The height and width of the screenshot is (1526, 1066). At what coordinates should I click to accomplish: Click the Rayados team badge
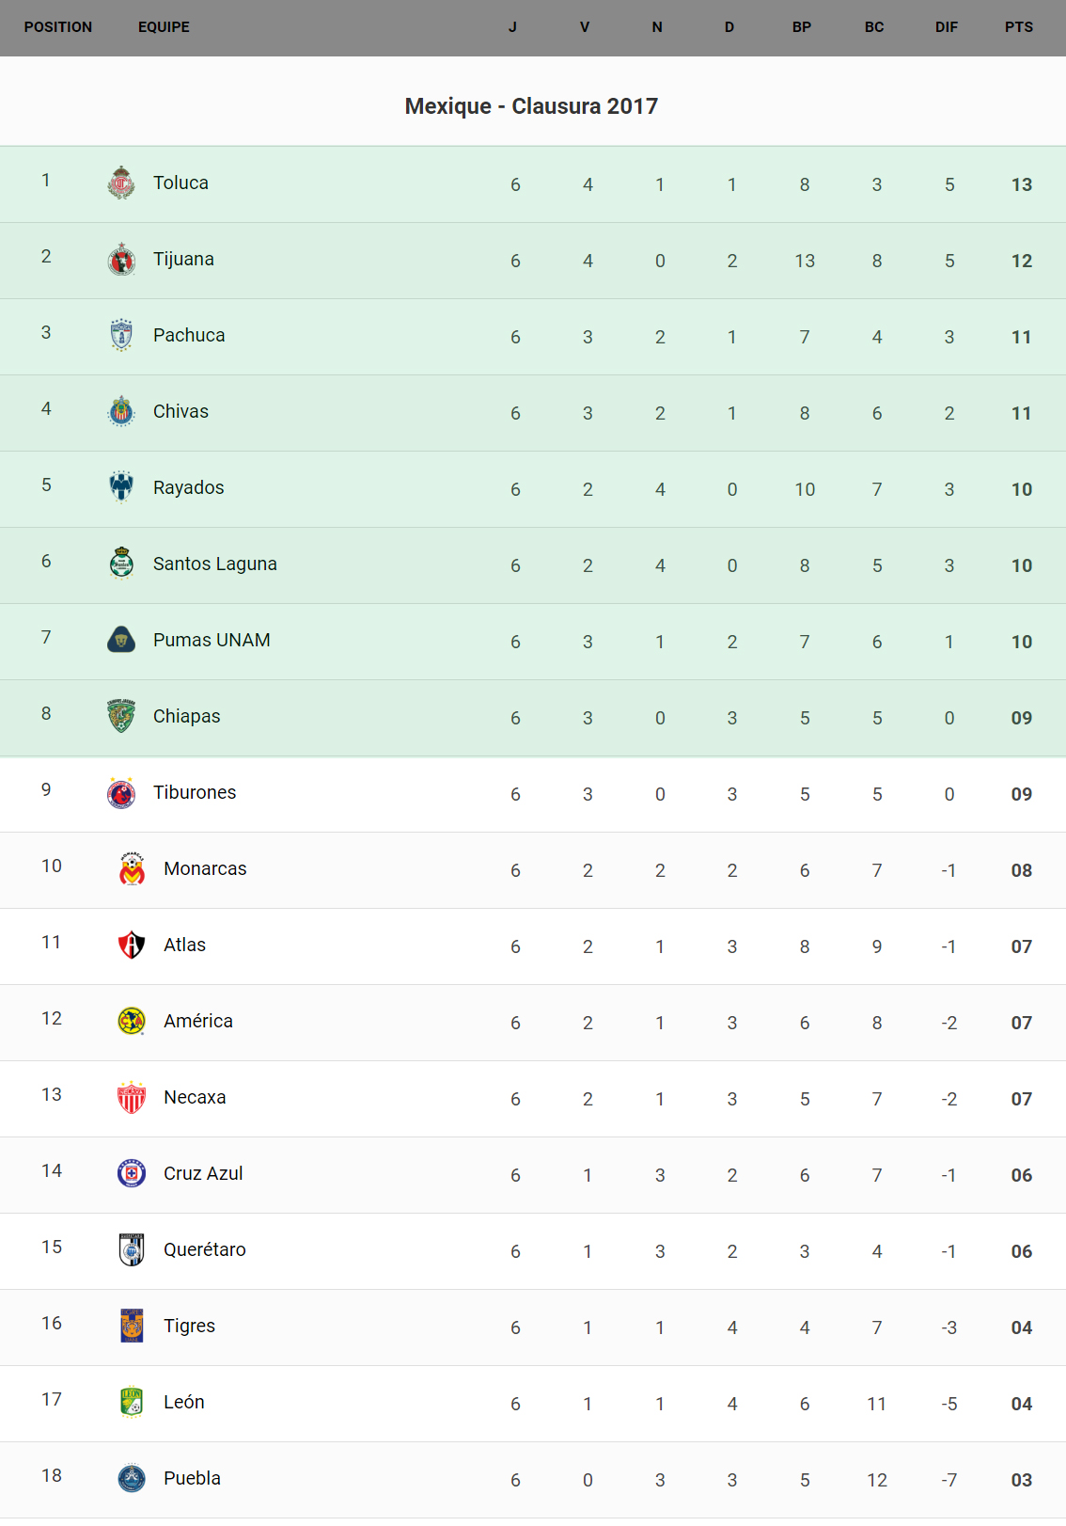[121, 487]
